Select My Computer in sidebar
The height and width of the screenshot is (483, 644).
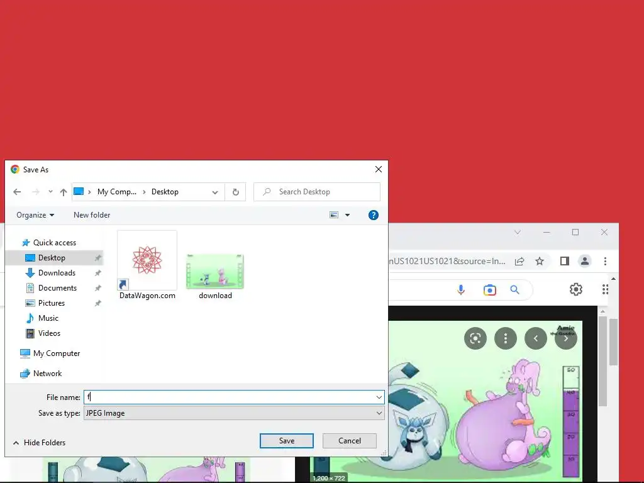pyautogui.click(x=56, y=353)
